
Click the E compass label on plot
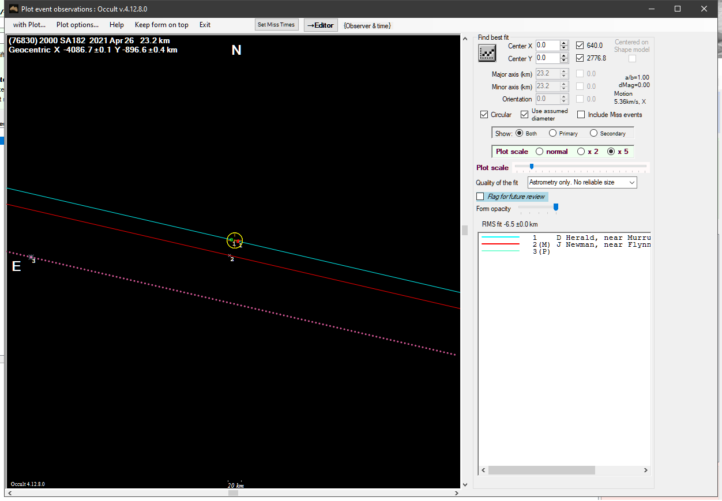click(x=17, y=266)
